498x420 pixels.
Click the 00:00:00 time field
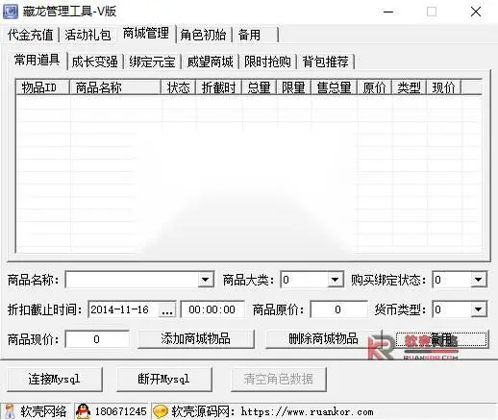pyautogui.click(x=212, y=309)
